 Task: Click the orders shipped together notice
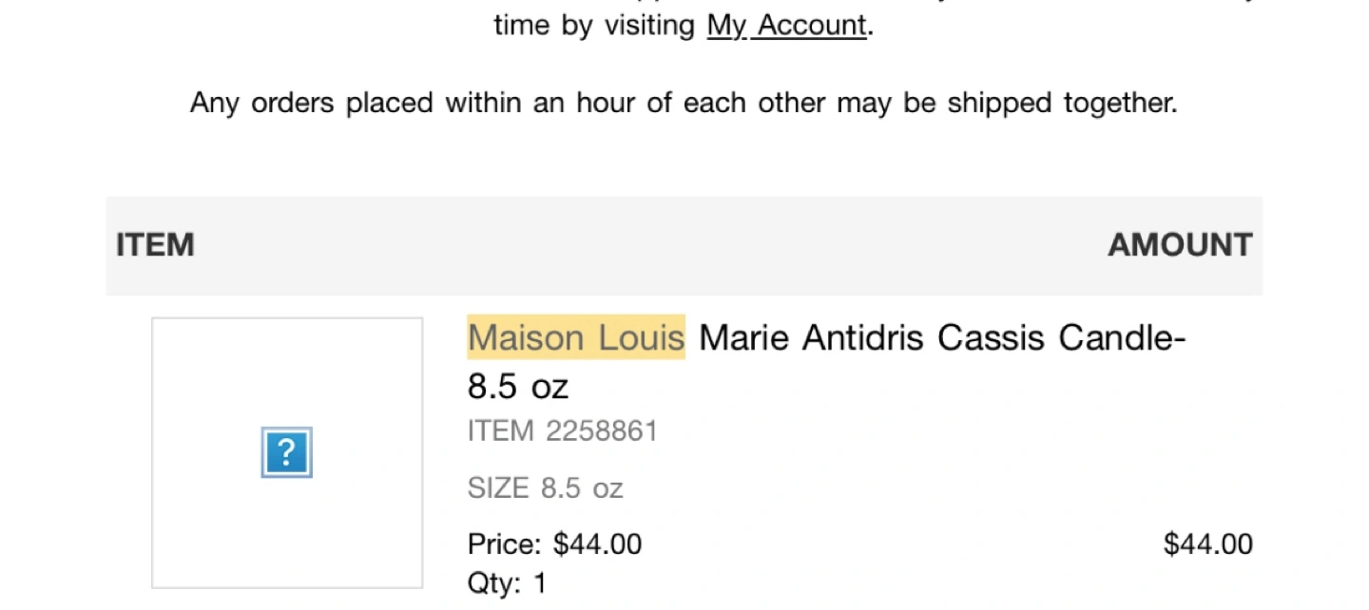point(684,102)
